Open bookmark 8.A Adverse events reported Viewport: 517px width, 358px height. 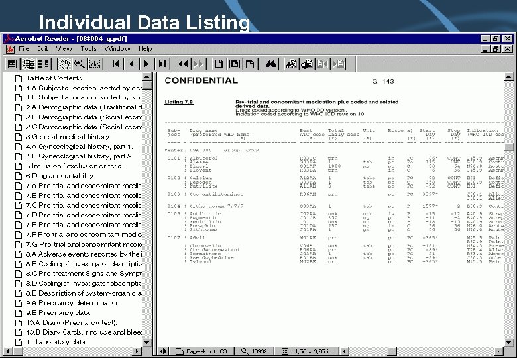pyautogui.click(x=84, y=254)
